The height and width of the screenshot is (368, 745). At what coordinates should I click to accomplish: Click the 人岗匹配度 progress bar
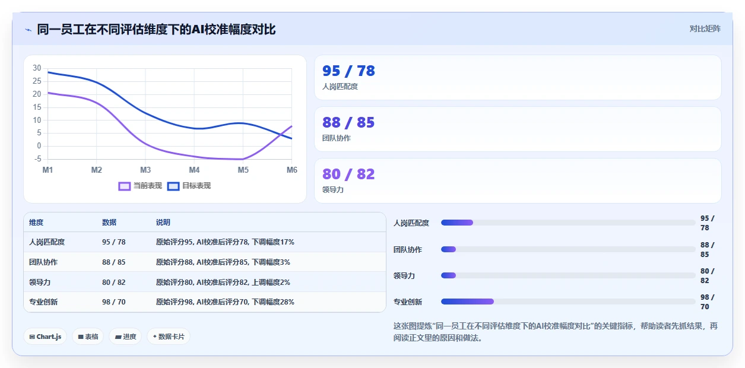568,223
